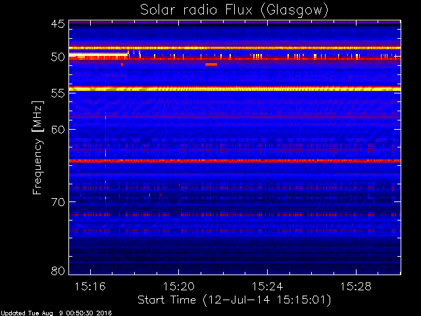Click the plot title "Solar radio Flux (Glasgow)"

(234, 11)
